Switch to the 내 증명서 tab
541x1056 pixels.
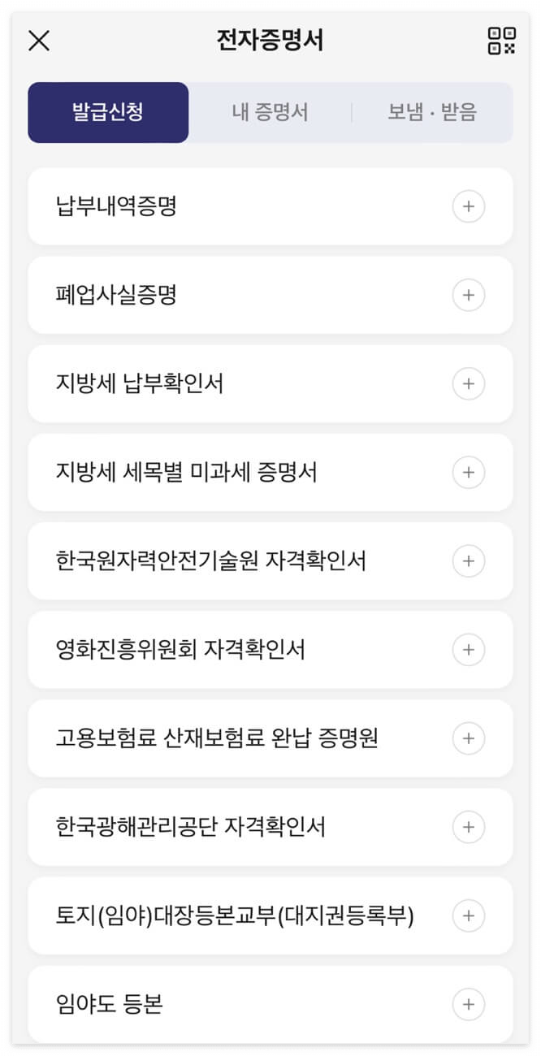click(x=271, y=113)
